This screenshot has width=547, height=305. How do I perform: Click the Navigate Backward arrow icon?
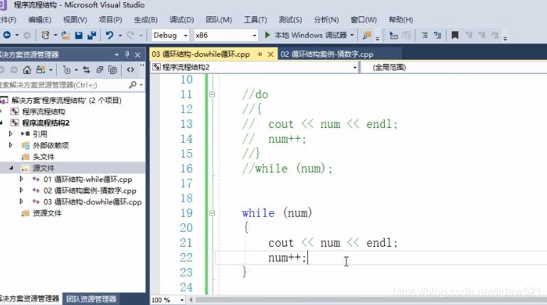pyautogui.click(x=6, y=35)
